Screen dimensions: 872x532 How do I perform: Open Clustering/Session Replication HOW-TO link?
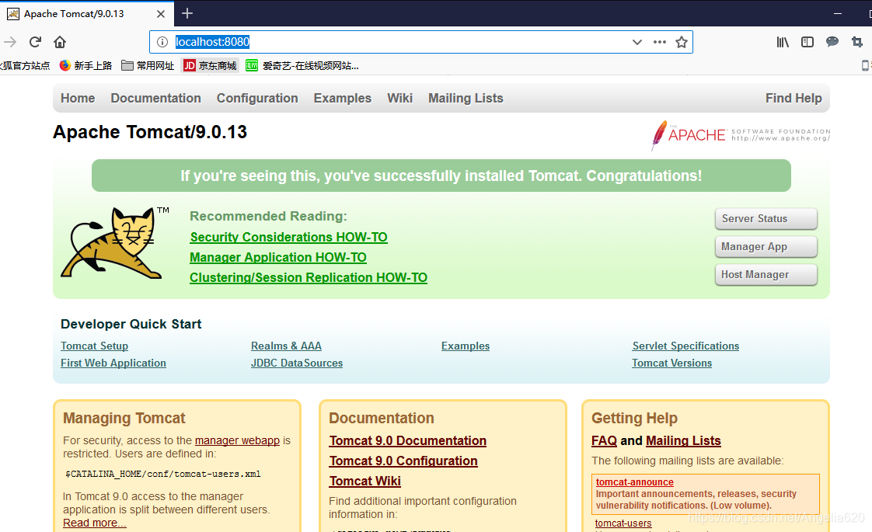click(309, 277)
